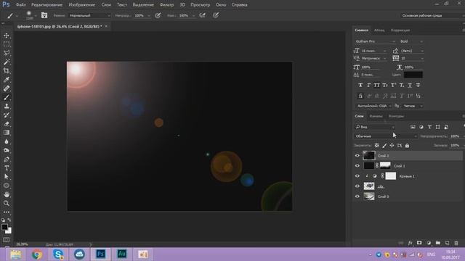Open the Редактирование menu
Screen dimensions: 465x261
tap(46, 5)
